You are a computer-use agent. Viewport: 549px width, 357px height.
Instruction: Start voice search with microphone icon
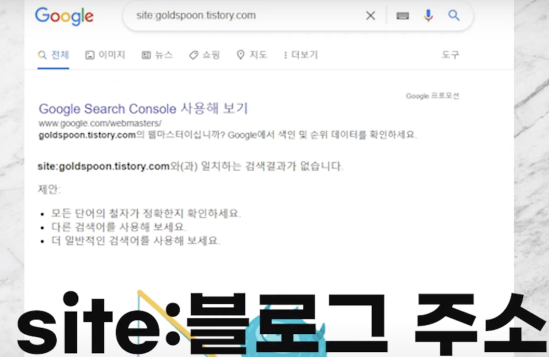428,16
